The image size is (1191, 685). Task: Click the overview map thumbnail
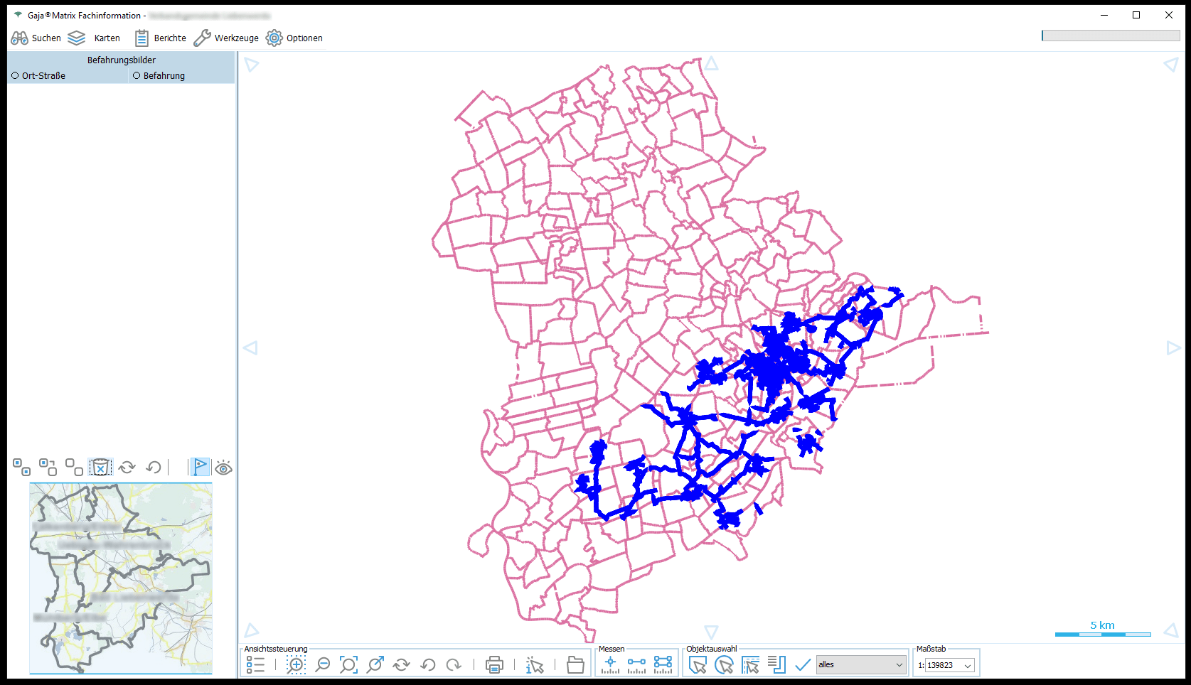(121, 578)
